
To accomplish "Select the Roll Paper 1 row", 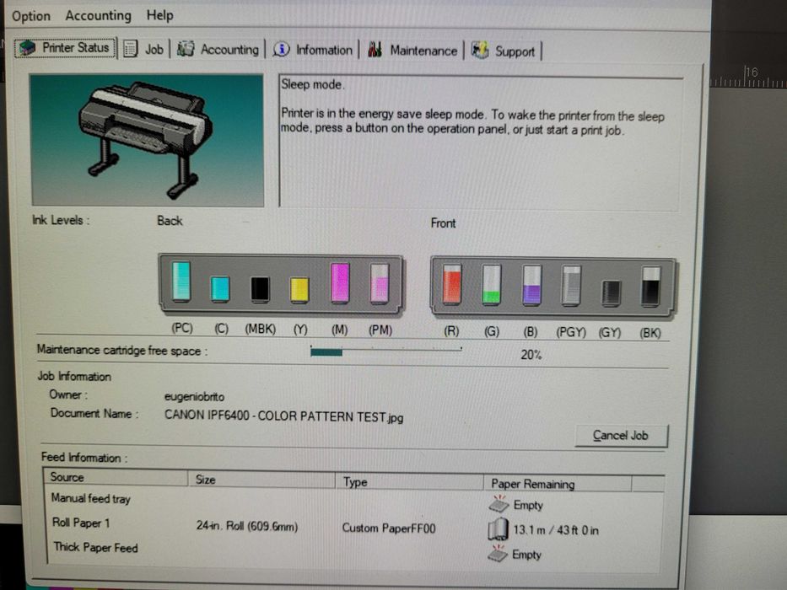I will click(353, 526).
